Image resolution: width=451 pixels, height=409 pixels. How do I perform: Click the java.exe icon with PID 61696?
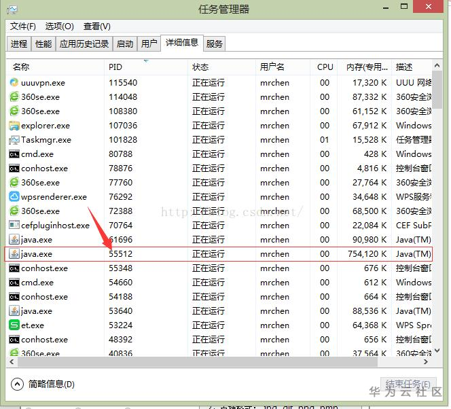tap(14, 240)
